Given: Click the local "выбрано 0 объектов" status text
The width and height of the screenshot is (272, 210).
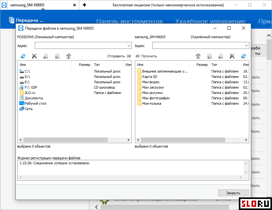Looking at the screenshot, I should [34, 146].
